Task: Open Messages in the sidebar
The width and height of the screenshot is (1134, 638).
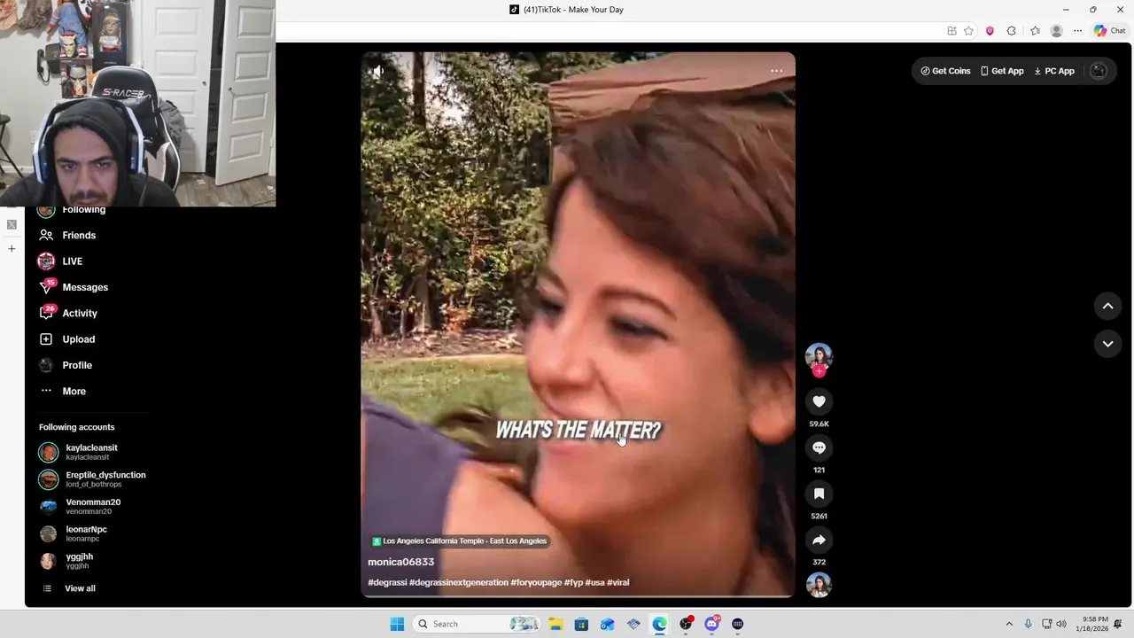Action: (x=73, y=287)
